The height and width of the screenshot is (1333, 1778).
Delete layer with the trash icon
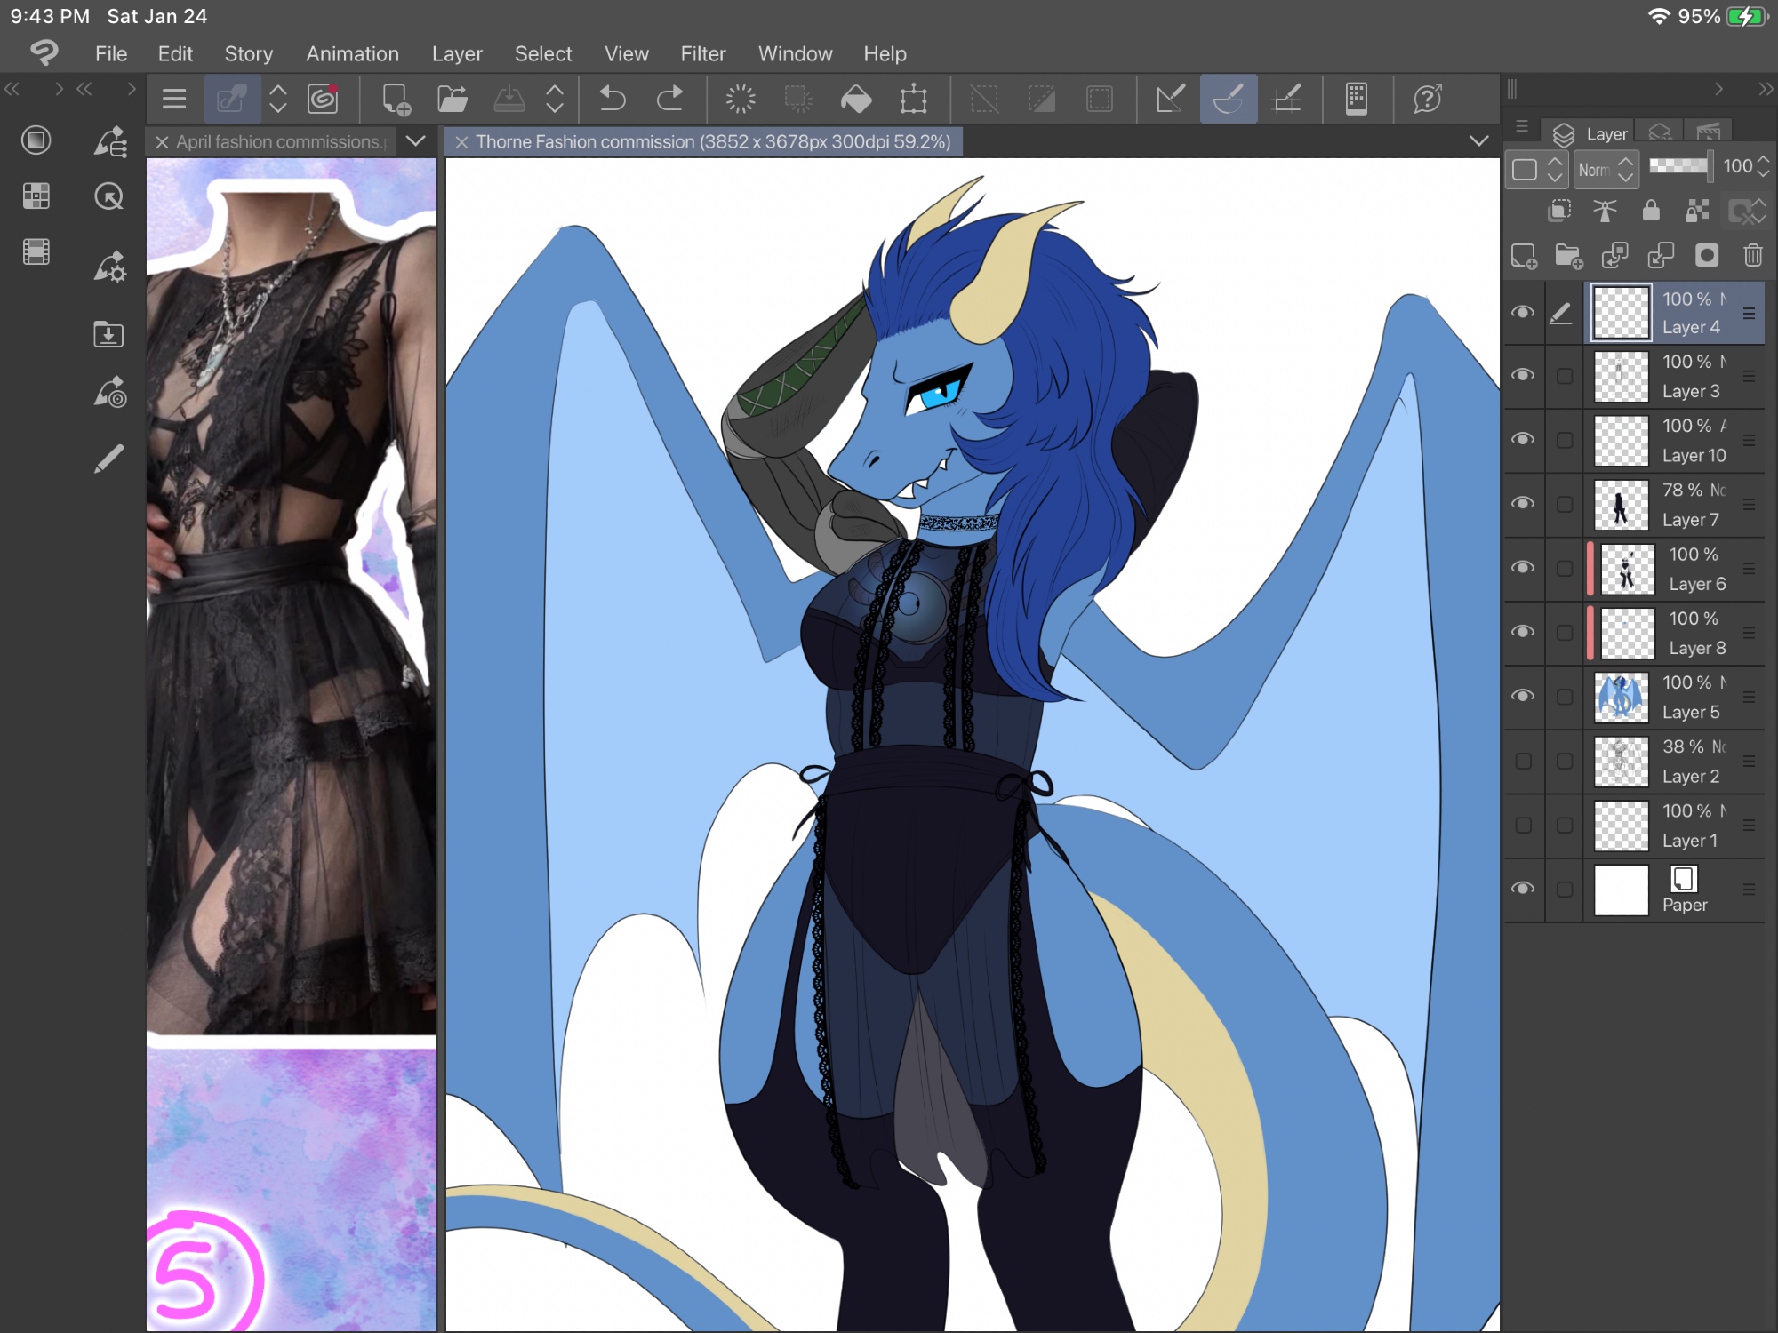coord(1752,257)
